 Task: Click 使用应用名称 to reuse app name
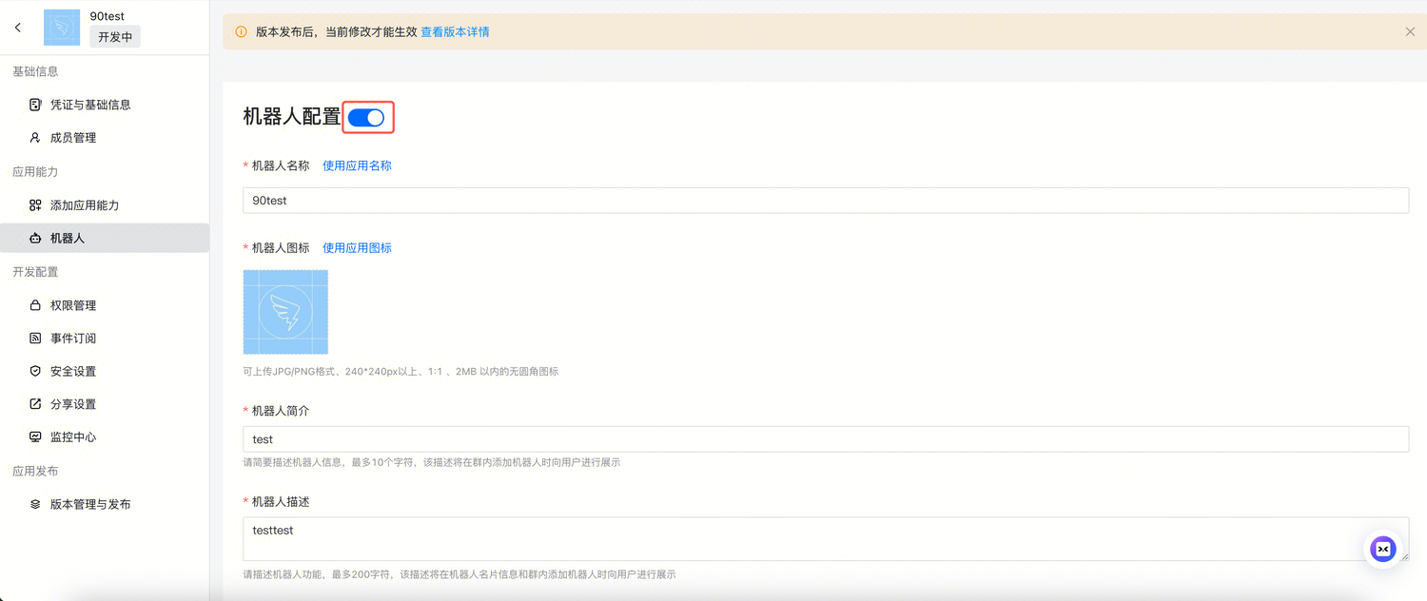tap(357, 165)
